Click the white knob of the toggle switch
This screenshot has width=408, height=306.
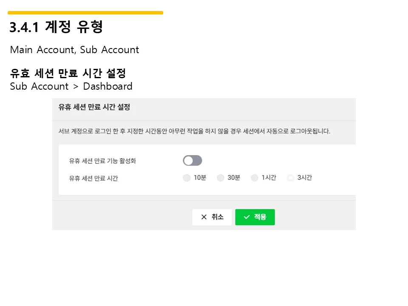point(187,160)
